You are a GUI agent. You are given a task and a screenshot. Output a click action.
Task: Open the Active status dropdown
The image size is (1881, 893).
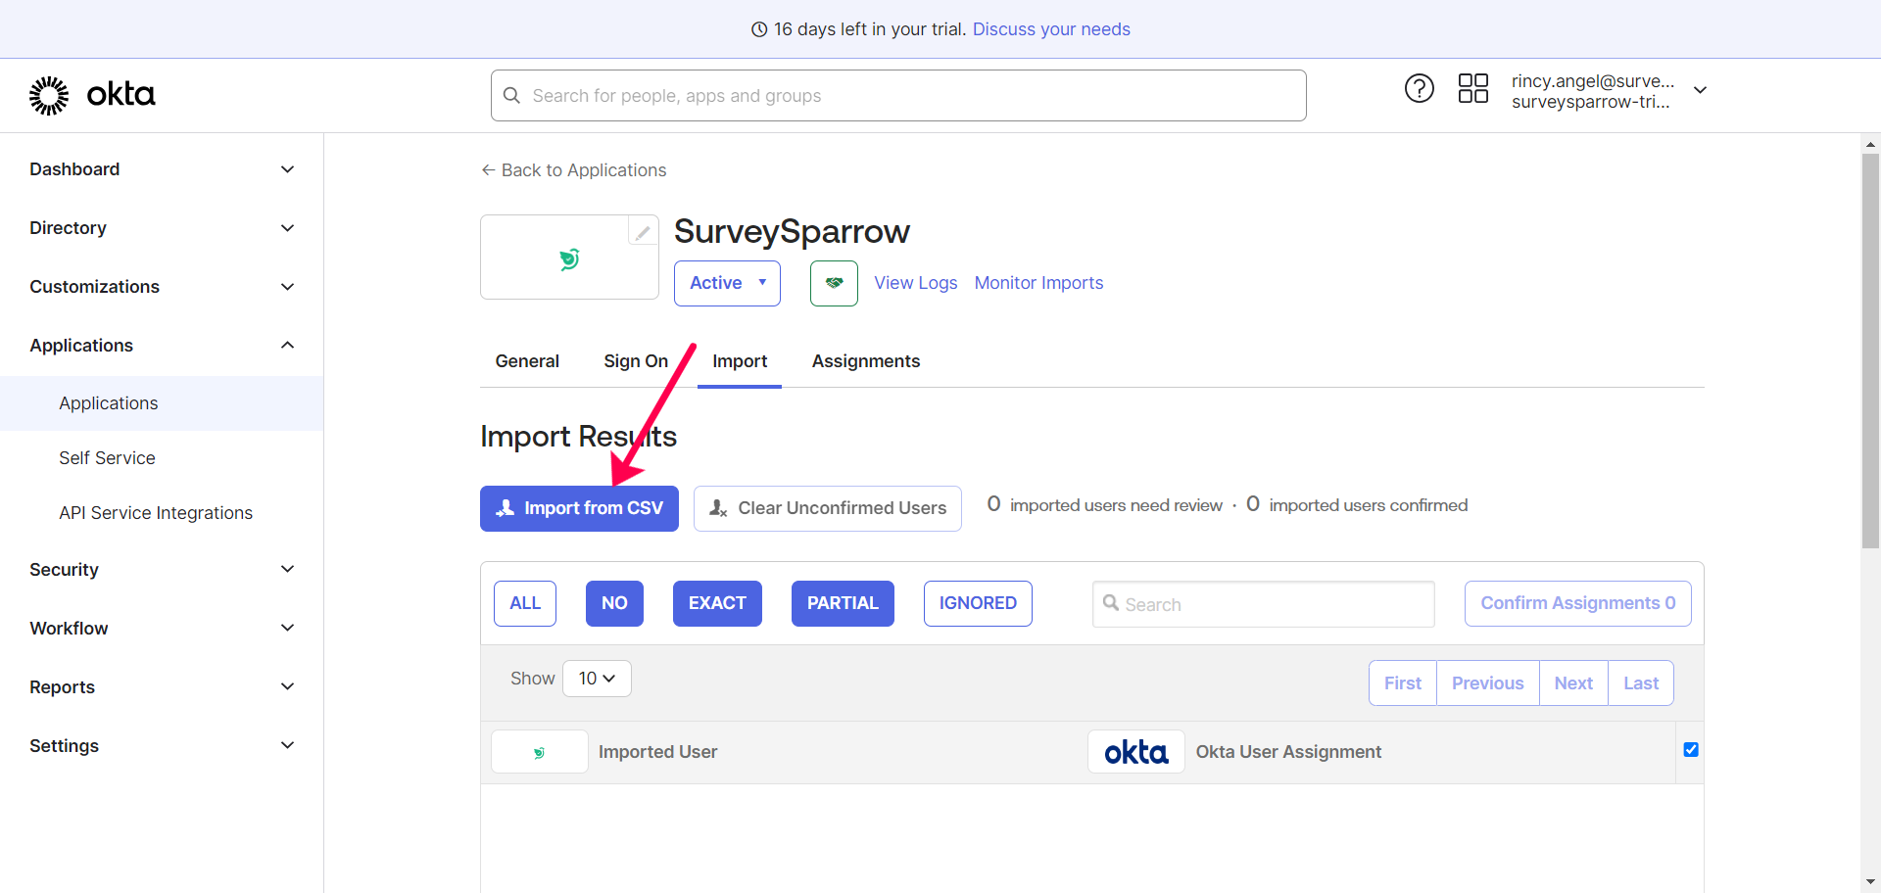tap(727, 283)
